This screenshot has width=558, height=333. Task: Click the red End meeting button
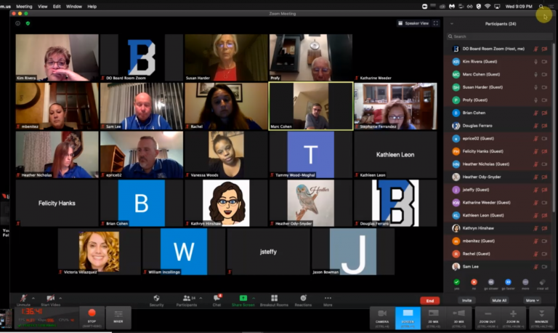coord(430,300)
